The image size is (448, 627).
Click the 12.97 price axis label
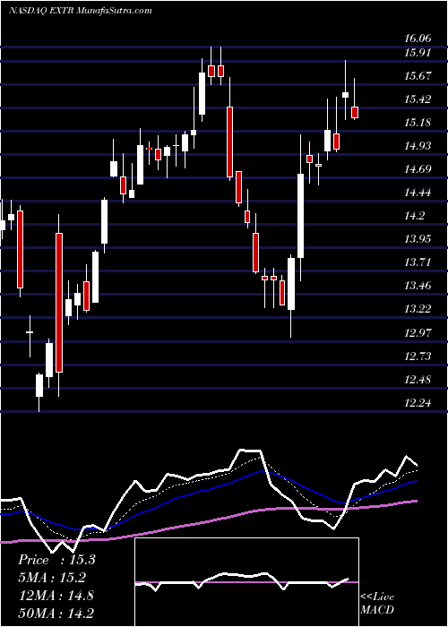418,332
